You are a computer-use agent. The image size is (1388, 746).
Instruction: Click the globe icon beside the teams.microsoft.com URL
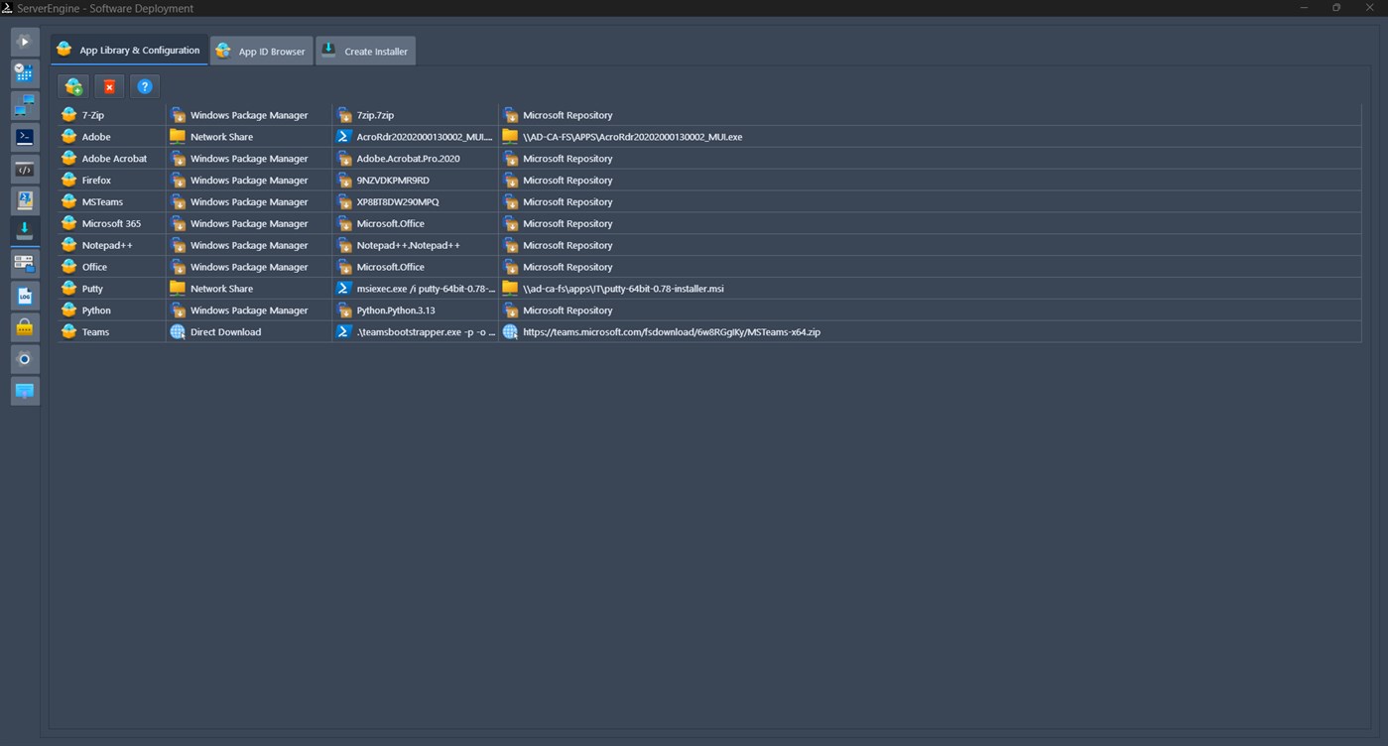pos(510,332)
